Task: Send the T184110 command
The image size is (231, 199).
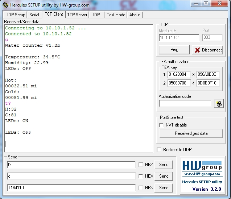Action: tap(164, 188)
